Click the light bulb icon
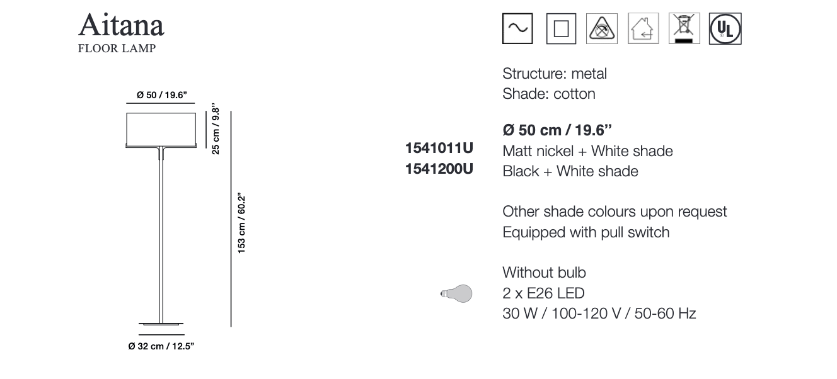This screenshot has width=837, height=379. [x=456, y=293]
